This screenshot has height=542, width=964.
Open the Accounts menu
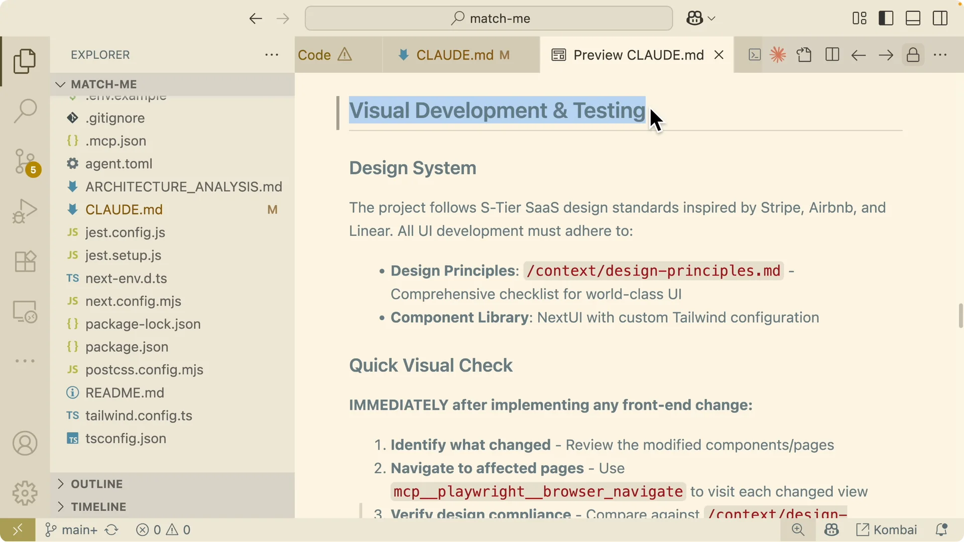pos(25,443)
